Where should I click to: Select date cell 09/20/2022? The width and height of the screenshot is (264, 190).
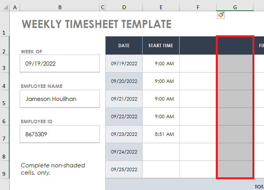coord(124,81)
